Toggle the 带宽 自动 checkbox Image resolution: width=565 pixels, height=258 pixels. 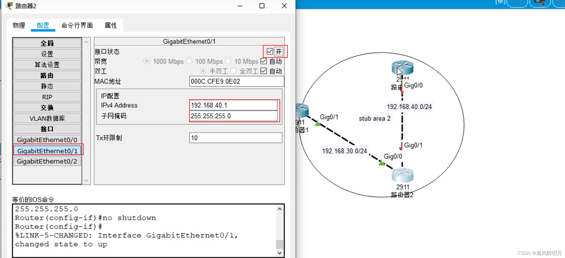click(x=264, y=61)
